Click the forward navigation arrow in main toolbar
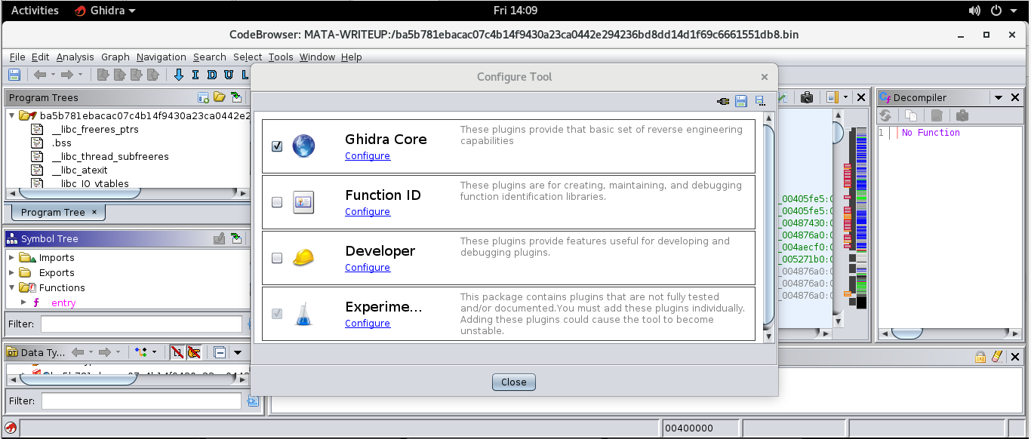Screen dimensions: 1031x439 pyautogui.click(x=66, y=75)
